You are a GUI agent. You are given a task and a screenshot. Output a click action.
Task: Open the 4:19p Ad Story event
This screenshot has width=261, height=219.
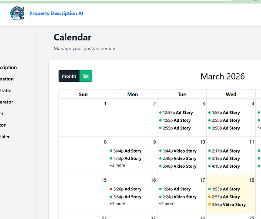coord(224,166)
